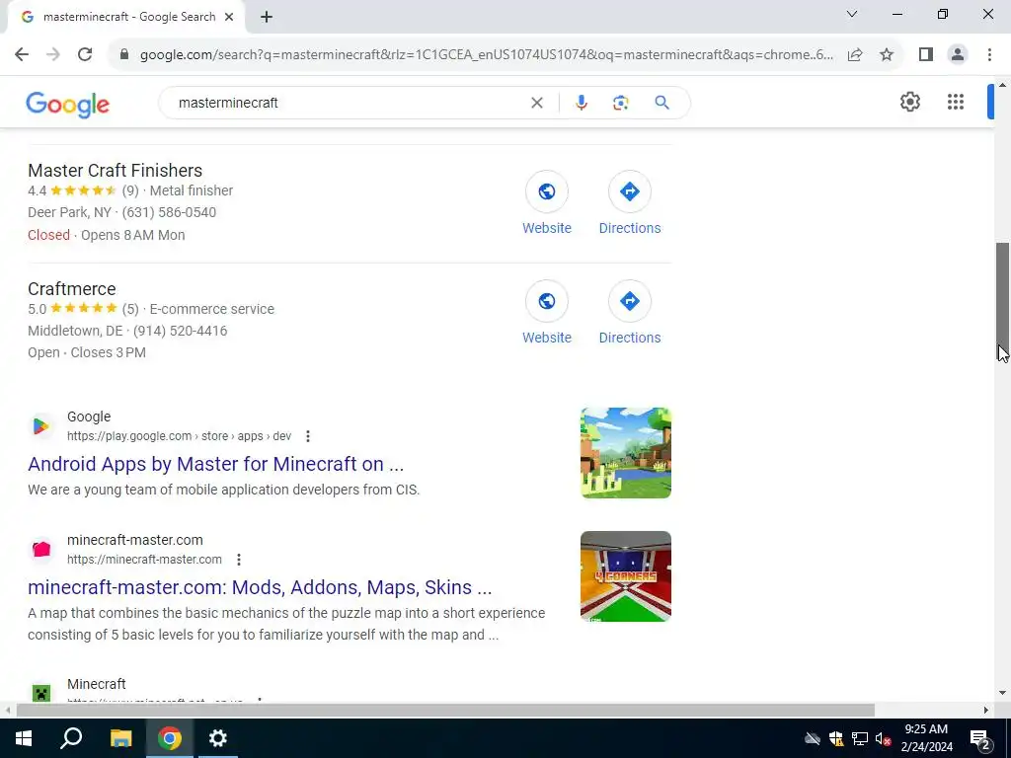The height and width of the screenshot is (758, 1011).
Task: Click Chrome icon in taskbar
Action: point(170,738)
